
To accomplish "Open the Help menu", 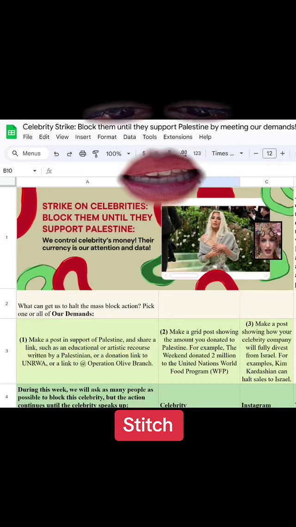I will click(205, 137).
